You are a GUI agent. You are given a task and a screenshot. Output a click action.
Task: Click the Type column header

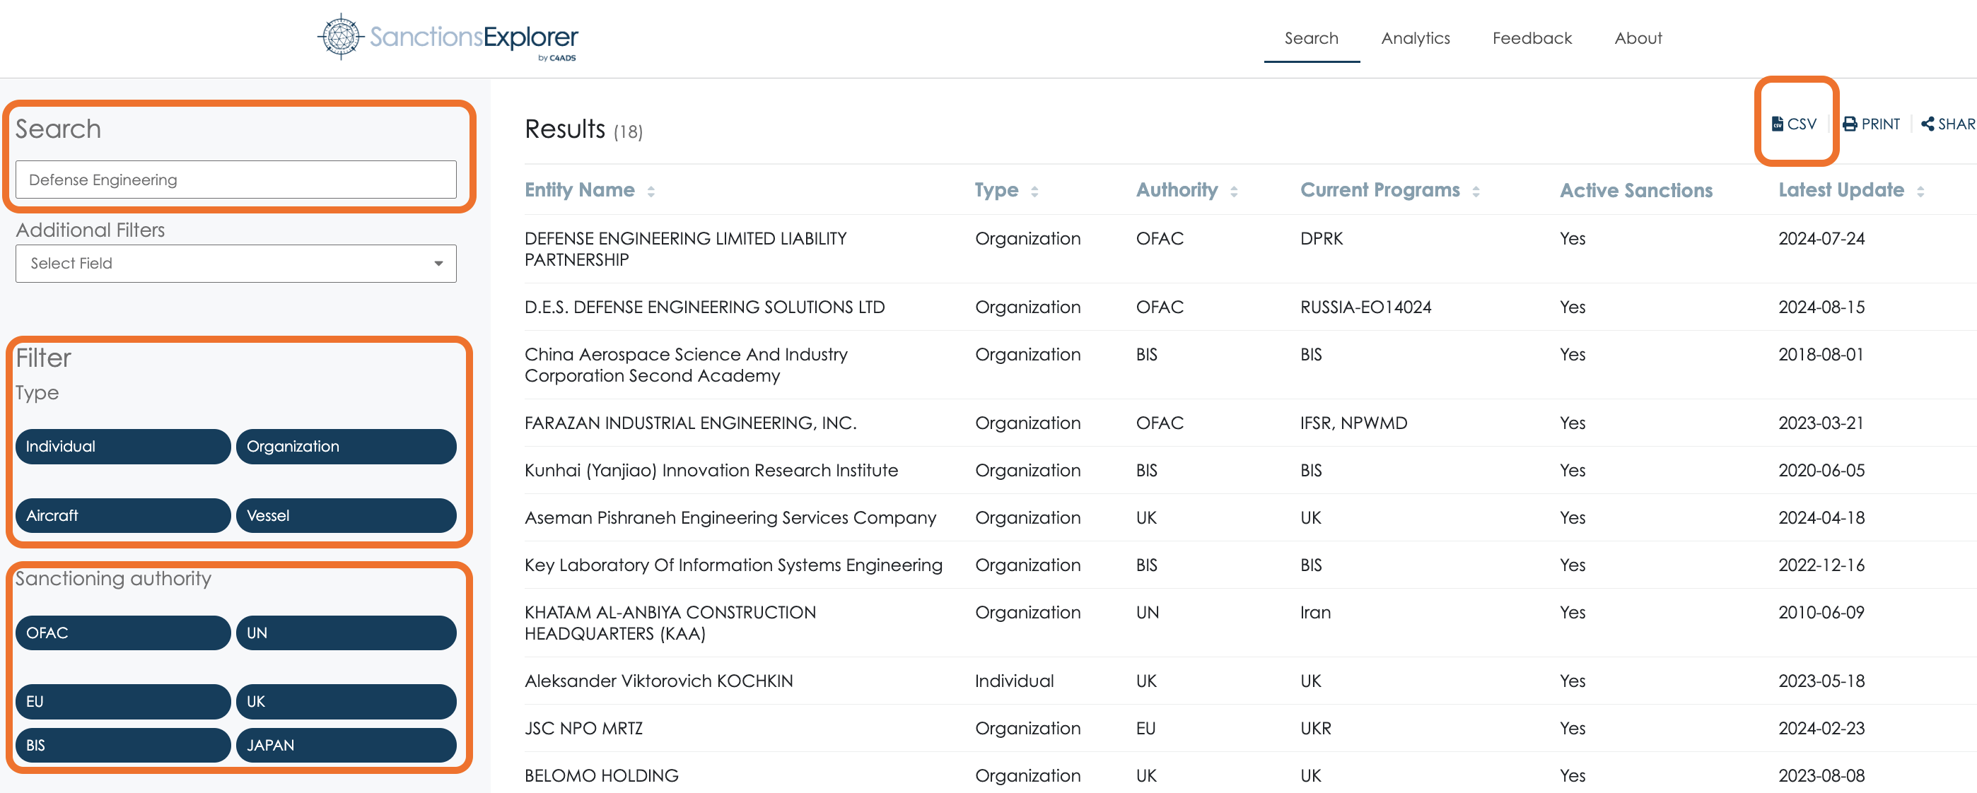(996, 190)
